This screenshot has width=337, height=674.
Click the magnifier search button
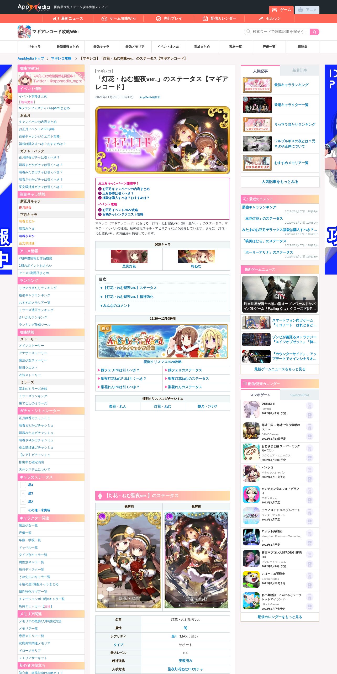(x=314, y=32)
